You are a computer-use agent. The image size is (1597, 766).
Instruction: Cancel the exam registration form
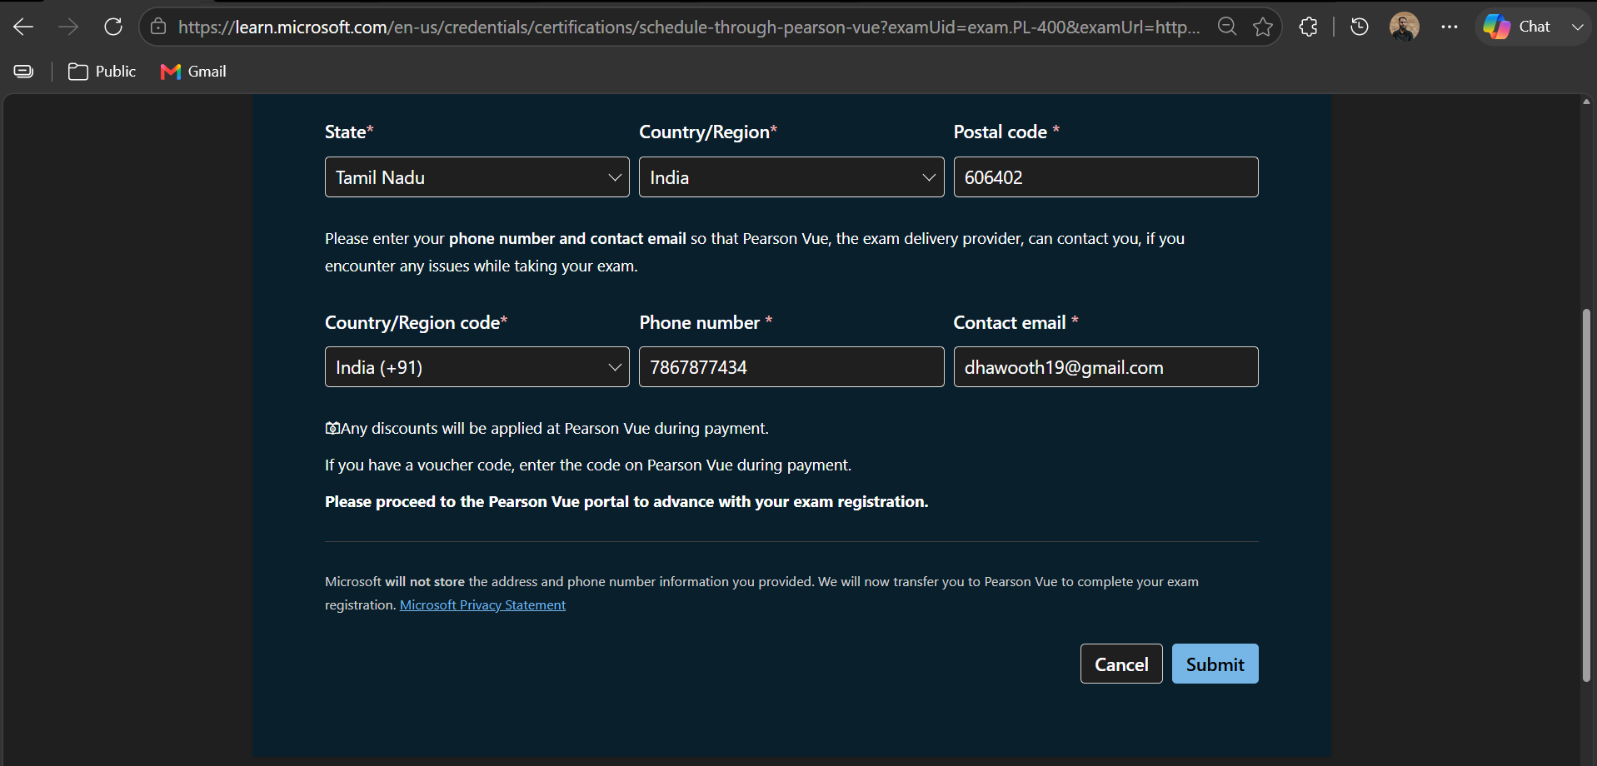[x=1121, y=664]
